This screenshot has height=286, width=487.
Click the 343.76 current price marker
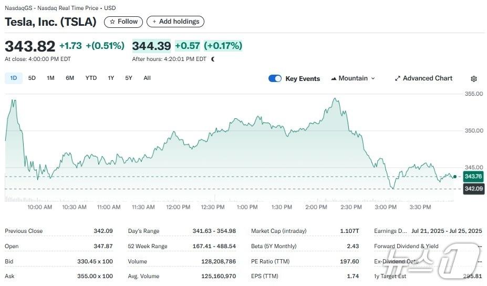point(473,177)
